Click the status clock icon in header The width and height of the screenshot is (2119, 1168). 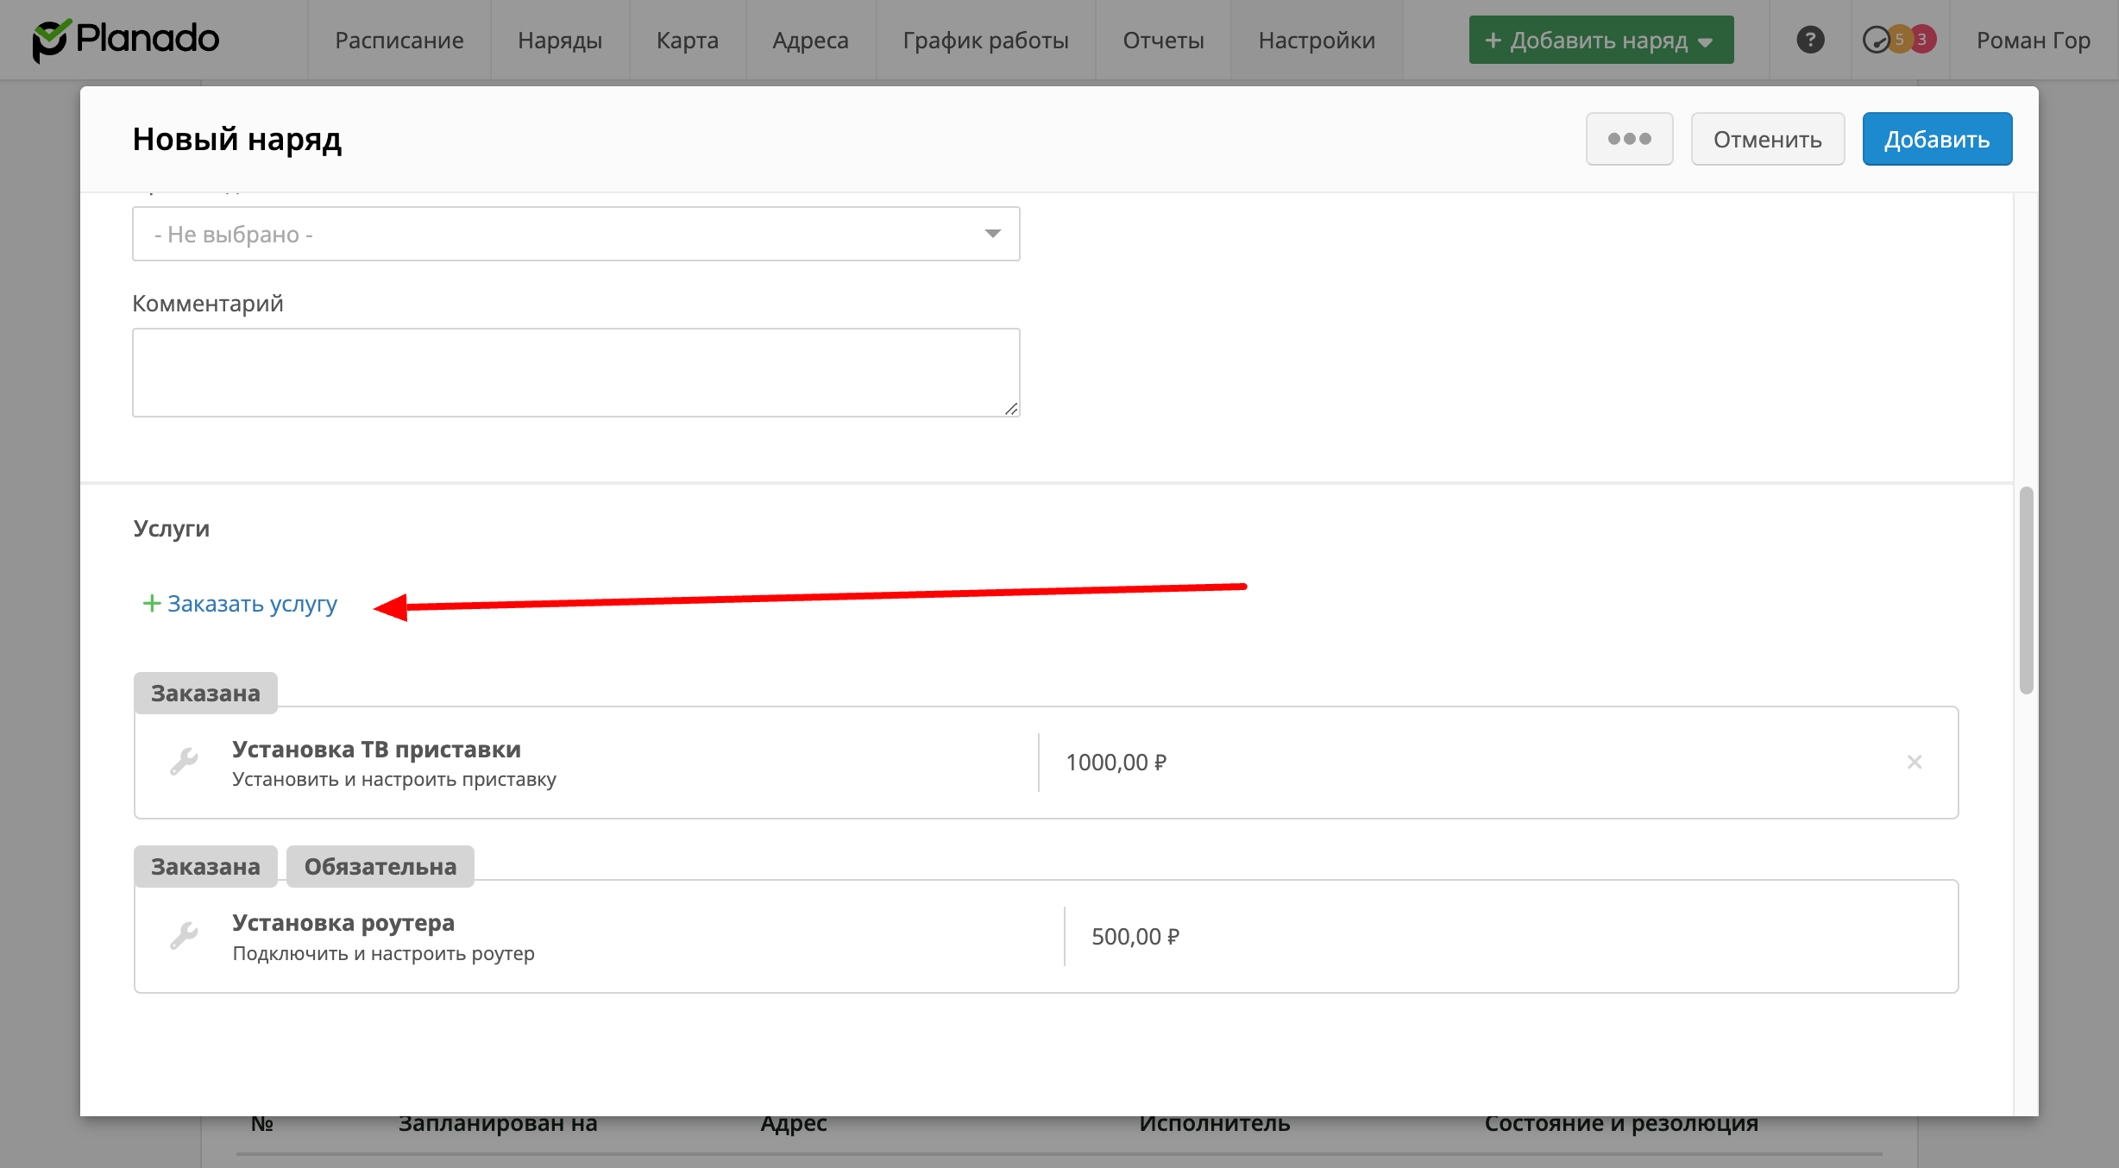click(x=1876, y=40)
